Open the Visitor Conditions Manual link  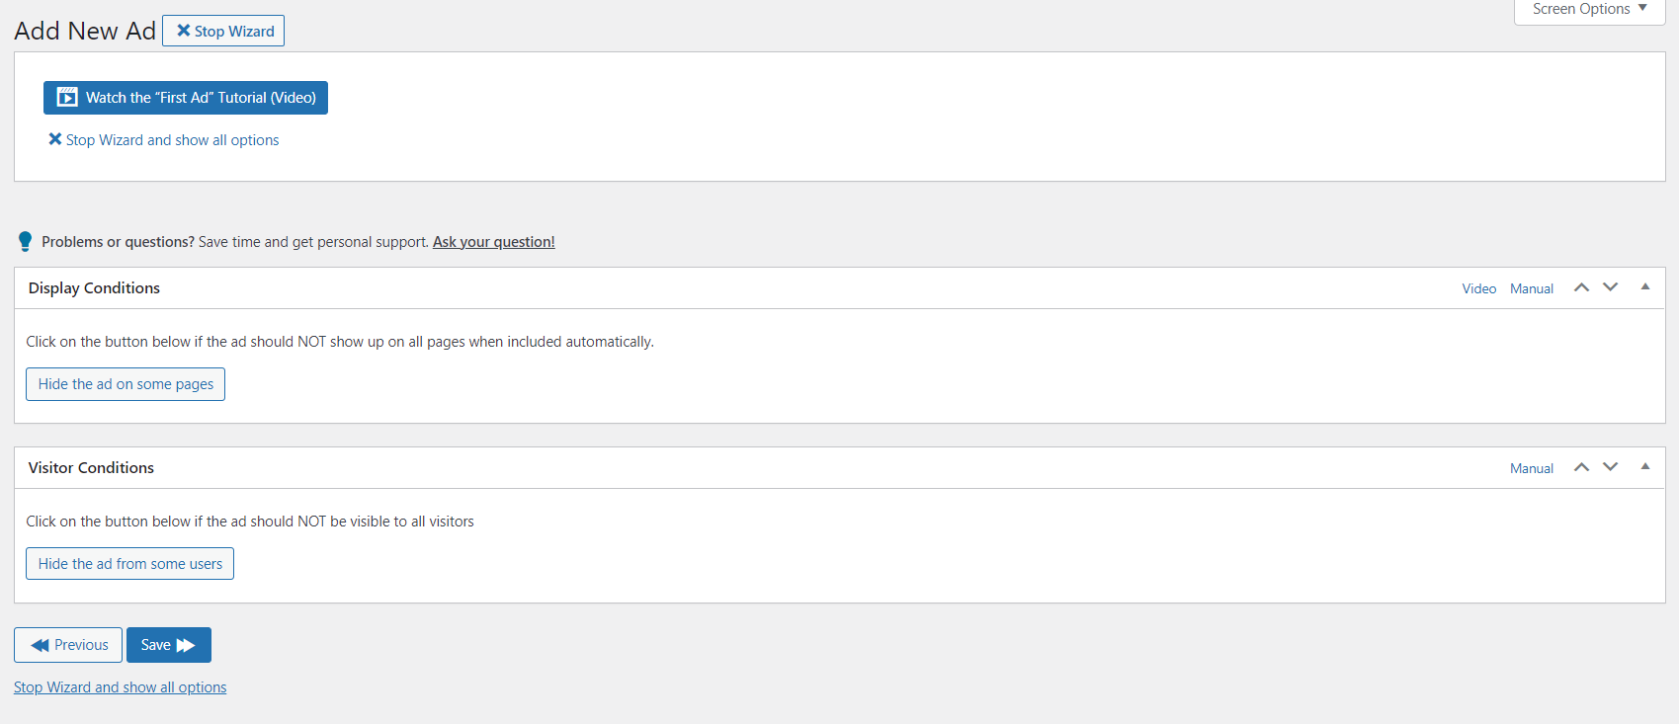point(1532,468)
